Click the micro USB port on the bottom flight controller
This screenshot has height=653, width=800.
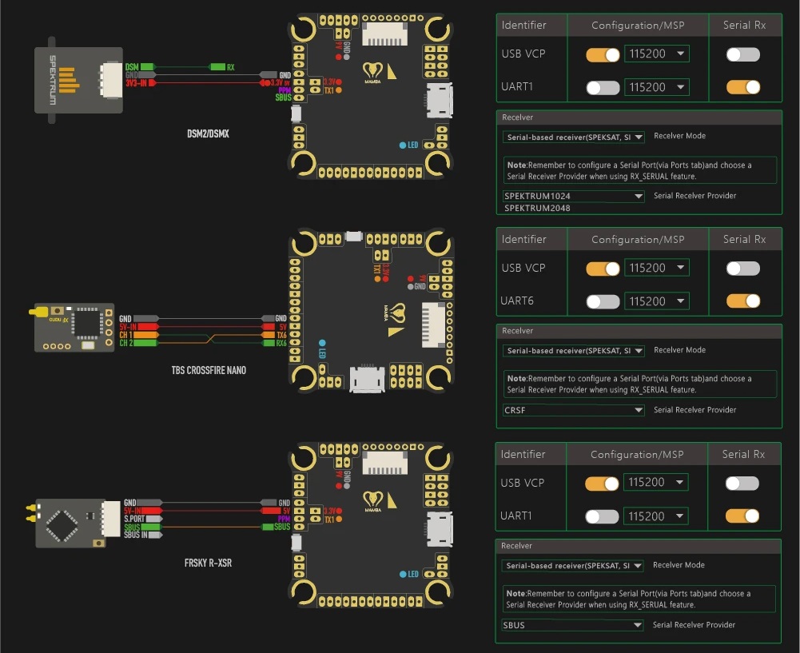[x=439, y=529]
